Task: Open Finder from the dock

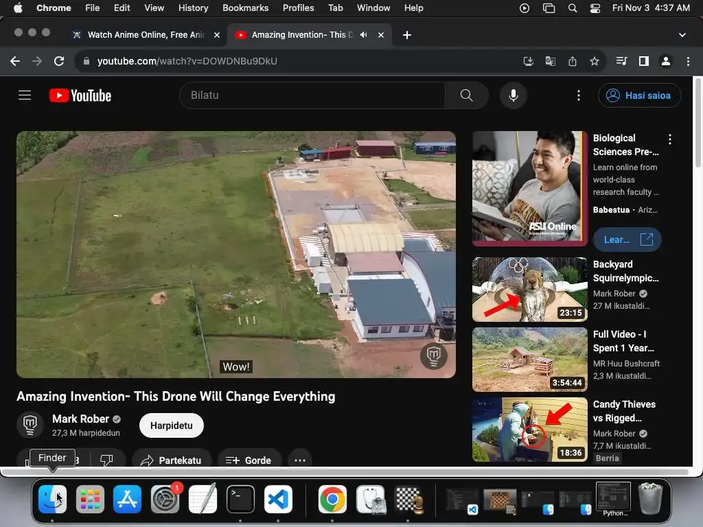Action: 52,500
